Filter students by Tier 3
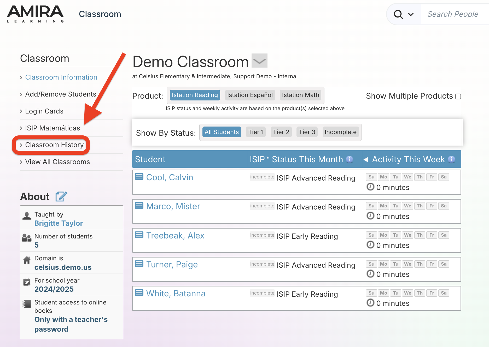Image resolution: width=489 pixels, height=347 pixels. click(307, 132)
